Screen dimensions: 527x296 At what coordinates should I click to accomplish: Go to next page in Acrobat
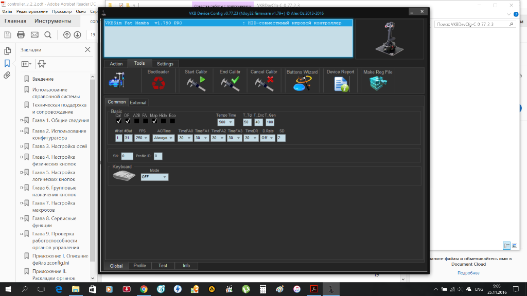pos(77,34)
